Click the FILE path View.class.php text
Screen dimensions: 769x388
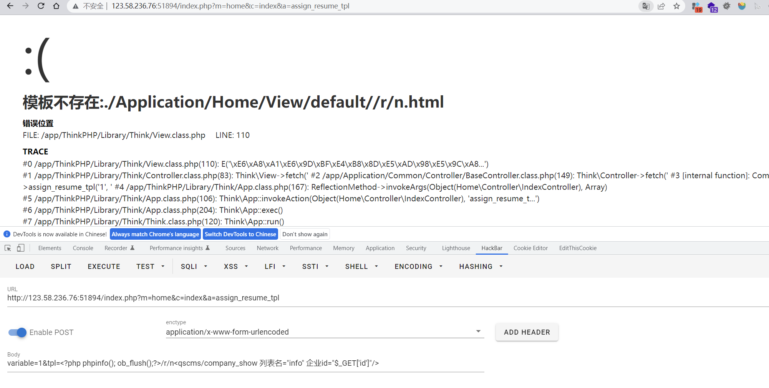(114, 135)
